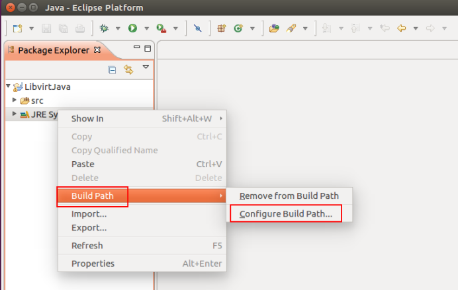Collapse the LibvirtJava project node
458x290 pixels.
pos(8,86)
